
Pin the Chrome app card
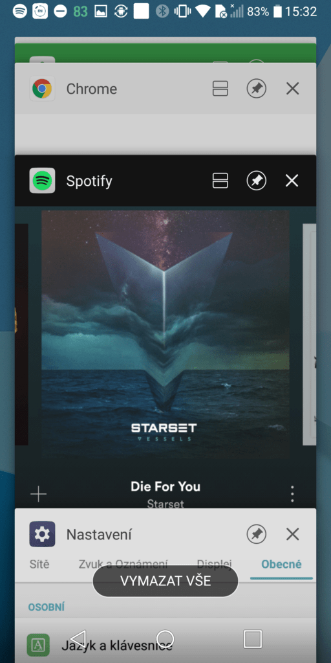click(x=257, y=88)
